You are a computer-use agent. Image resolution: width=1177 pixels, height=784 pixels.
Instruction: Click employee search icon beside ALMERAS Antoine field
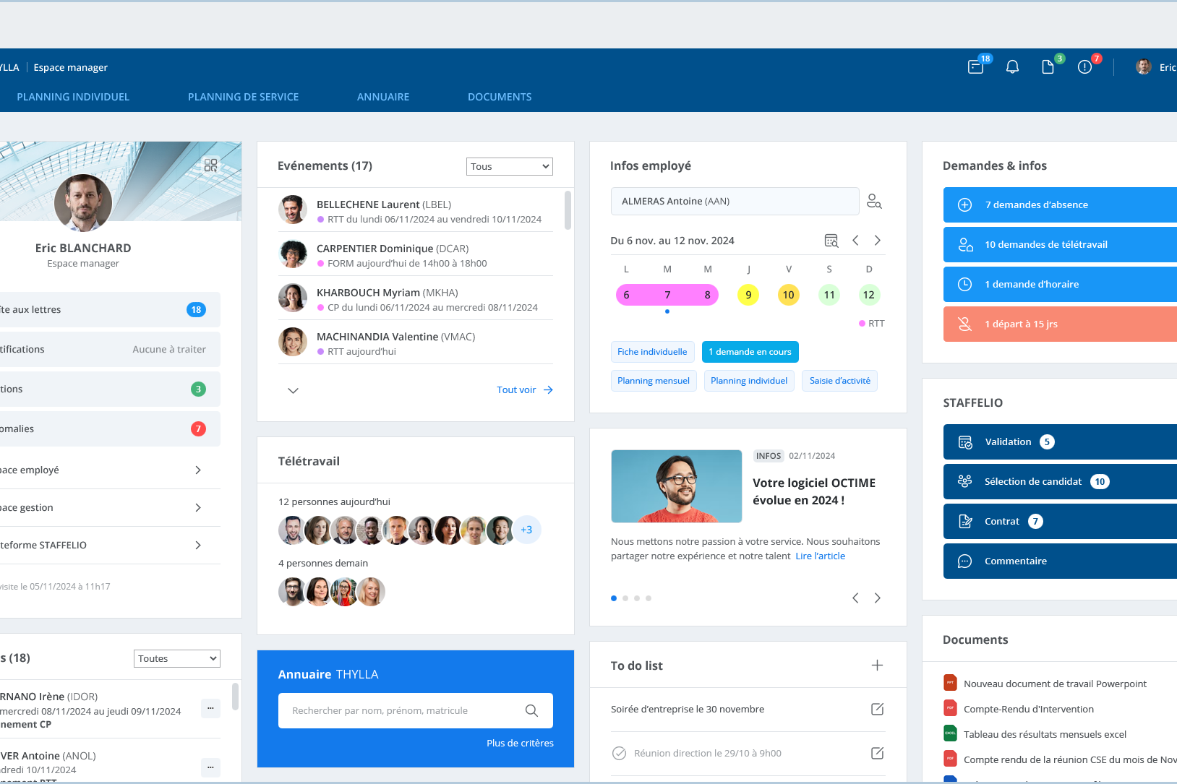[874, 202]
